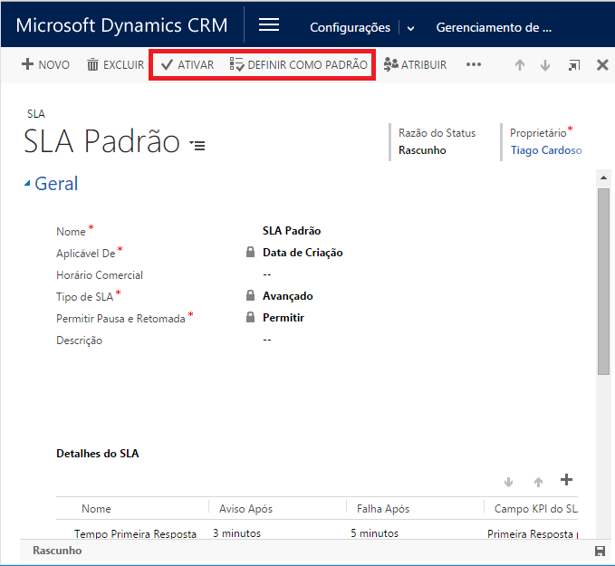The image size is (615, 566).
Task: Open Configurações in navigation bar
Action: tap(350, 27)
